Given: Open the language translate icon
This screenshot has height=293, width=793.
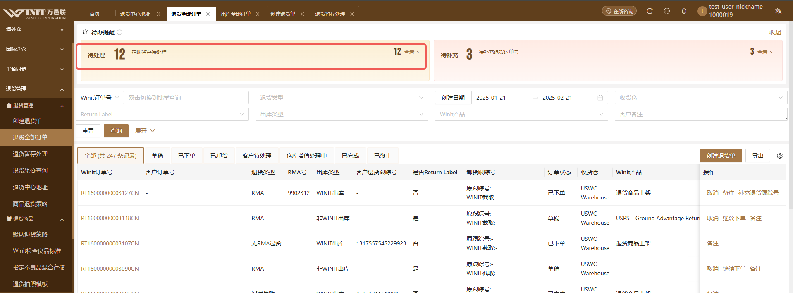Looking at the screenshot, I should pyautogui.click(x=778, y=11).
